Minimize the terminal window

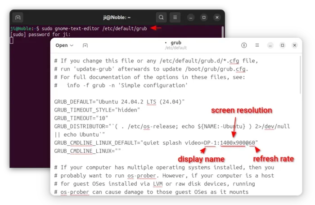tap(191, 18)
